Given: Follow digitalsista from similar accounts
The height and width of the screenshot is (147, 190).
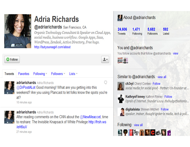Looking at the screenshot, I should [x=165, y=109].
